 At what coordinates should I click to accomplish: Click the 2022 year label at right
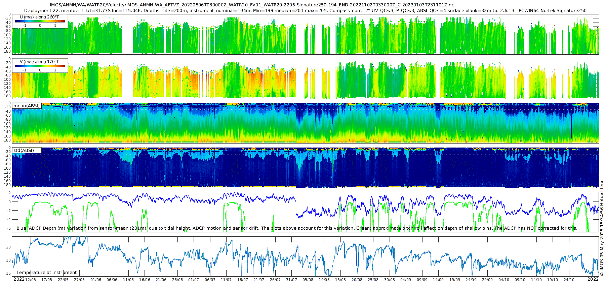tap(593, 279)
